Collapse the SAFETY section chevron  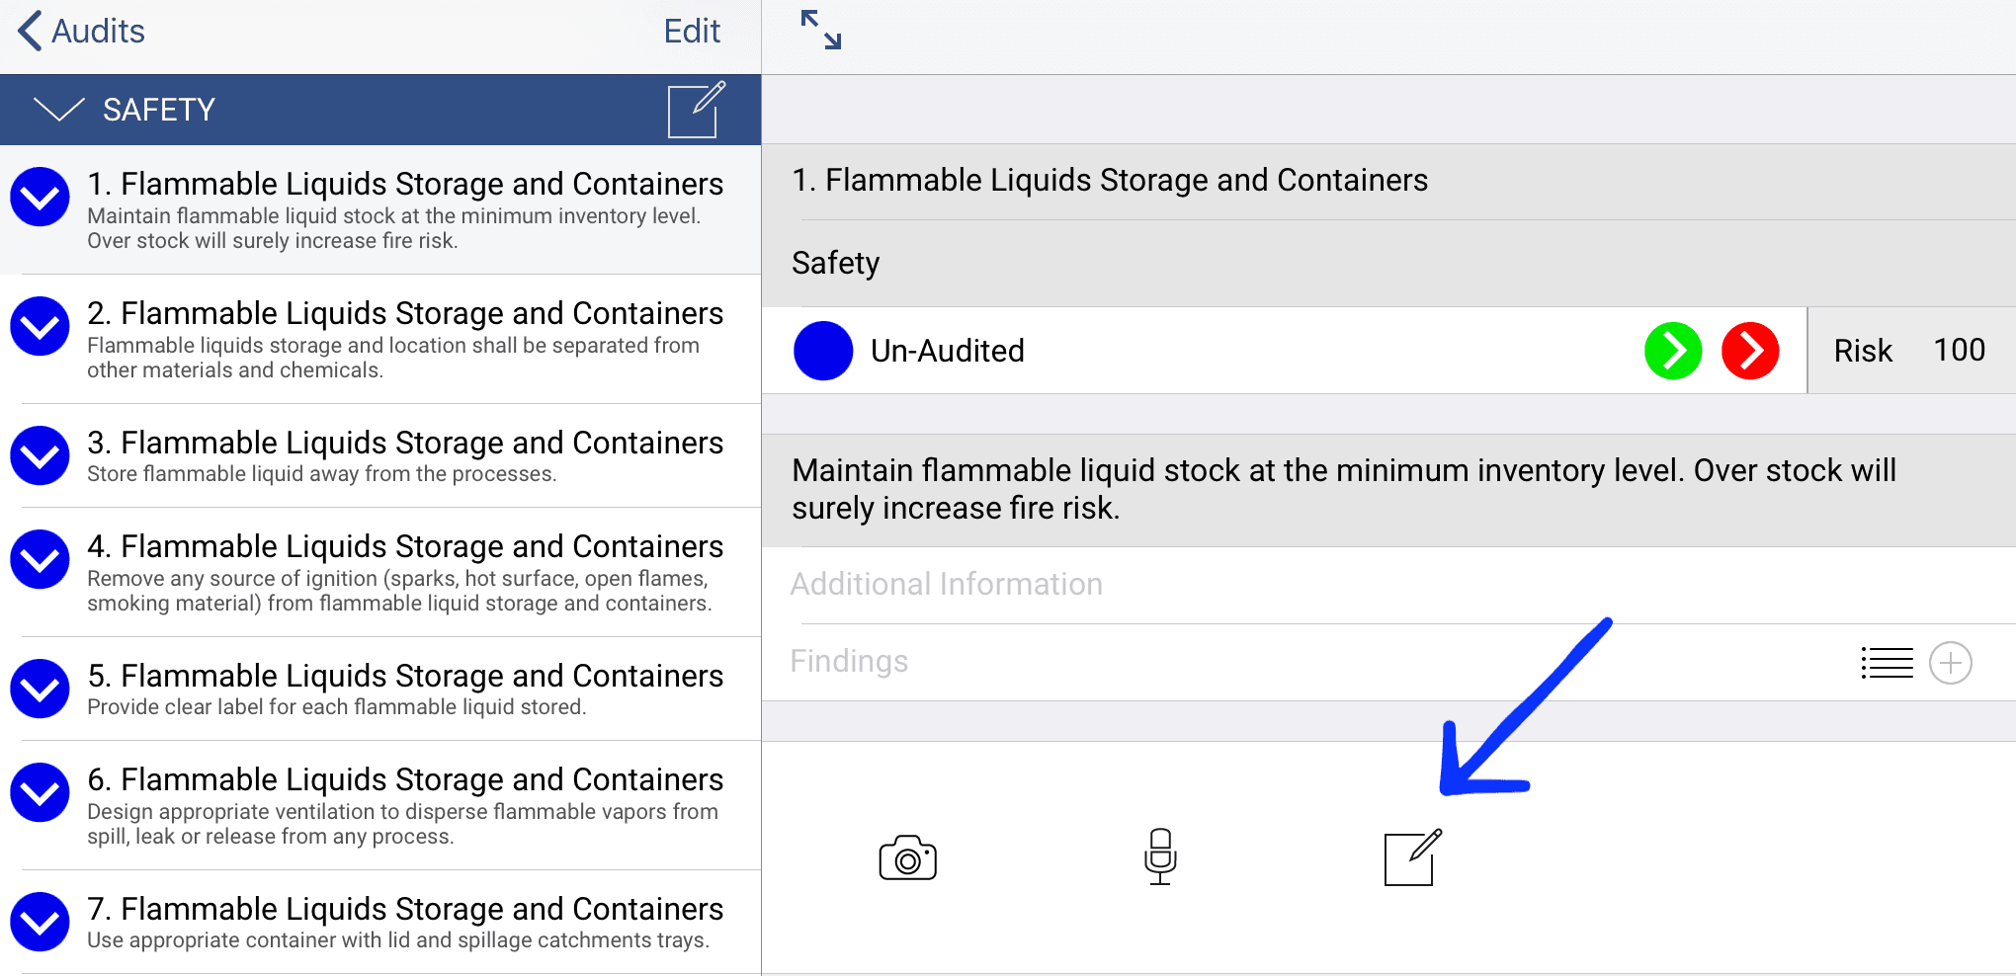click(59, 109)
